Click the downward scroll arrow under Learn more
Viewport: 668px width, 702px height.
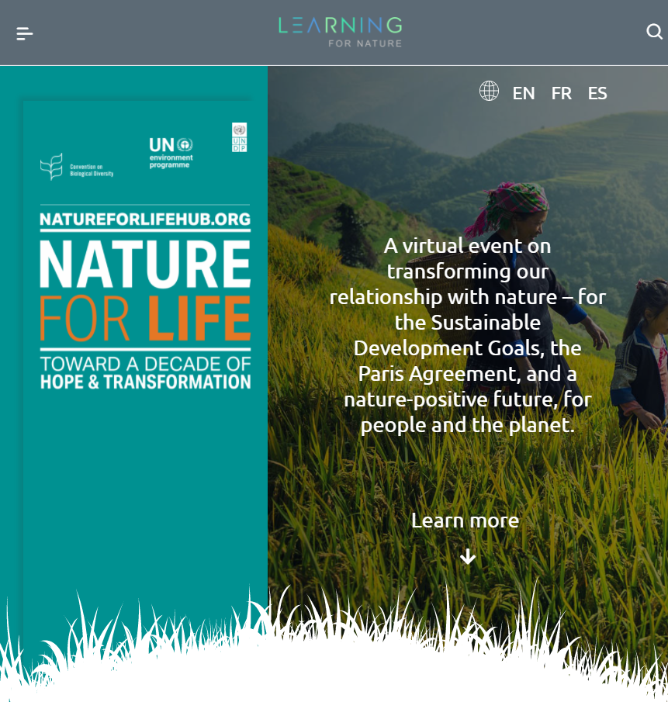click(467, 555)
